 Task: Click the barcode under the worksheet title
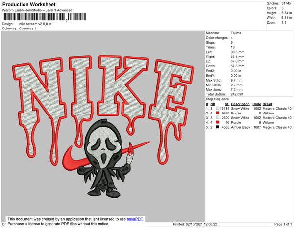pos(45,17)
